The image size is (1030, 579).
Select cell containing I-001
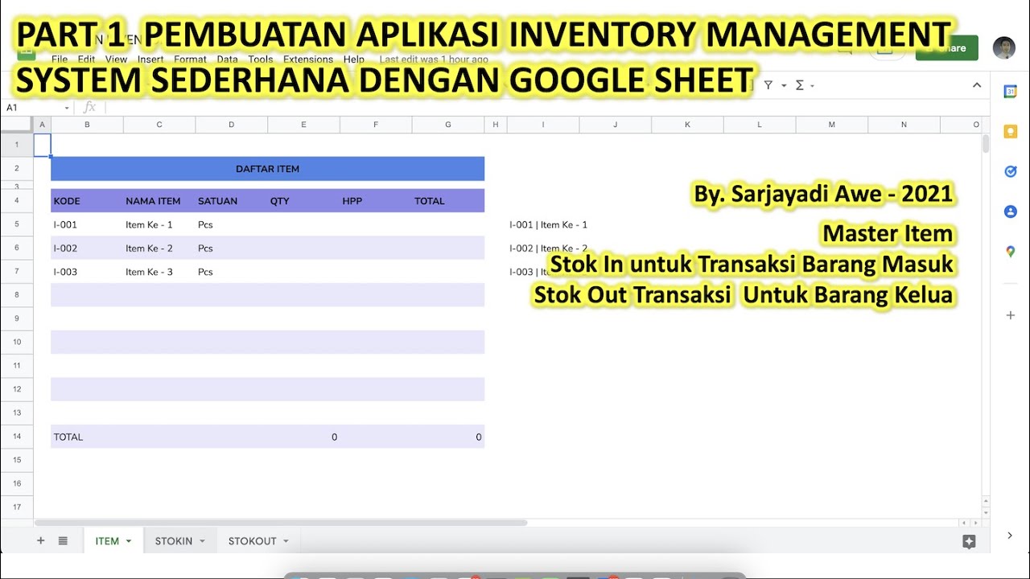point(87,225)
